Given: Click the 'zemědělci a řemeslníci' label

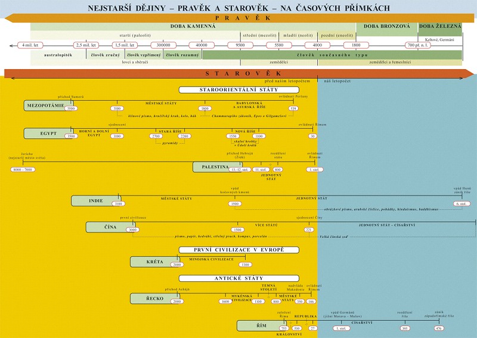Looking at the screenshot, I should coord(390,62).
